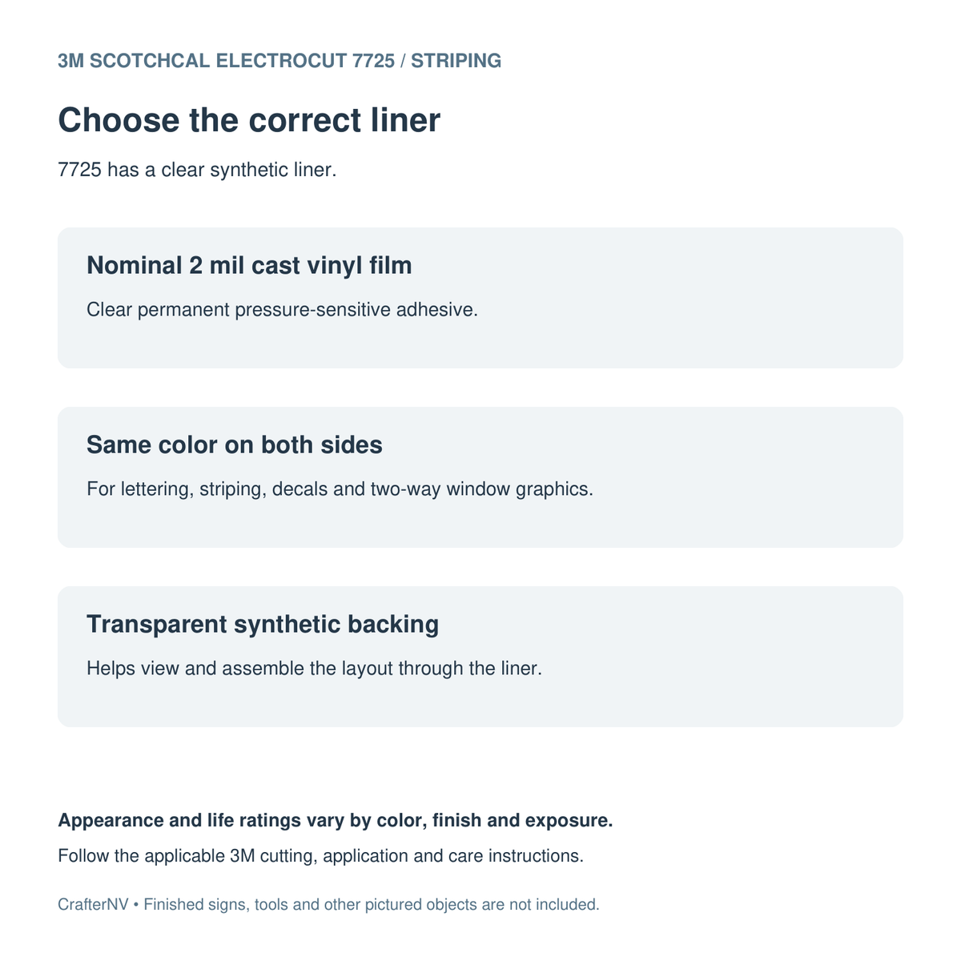The height and width of the screenshot is (961, 961).
Task: Open the 'Same color on both sides' card
Action: (x=480, y=477)
